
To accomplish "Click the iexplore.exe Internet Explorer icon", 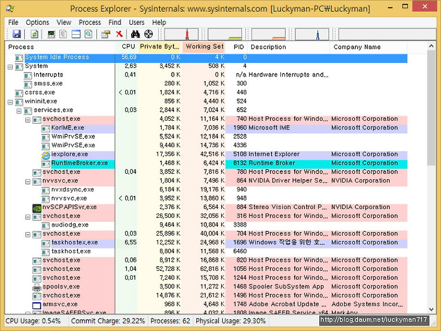I will coord(46,155).
